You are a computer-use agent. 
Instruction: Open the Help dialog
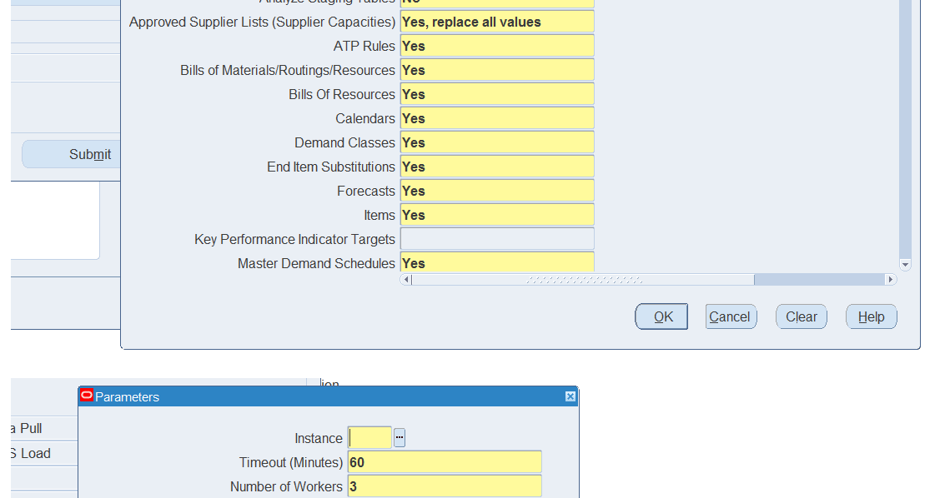point(871,316)
